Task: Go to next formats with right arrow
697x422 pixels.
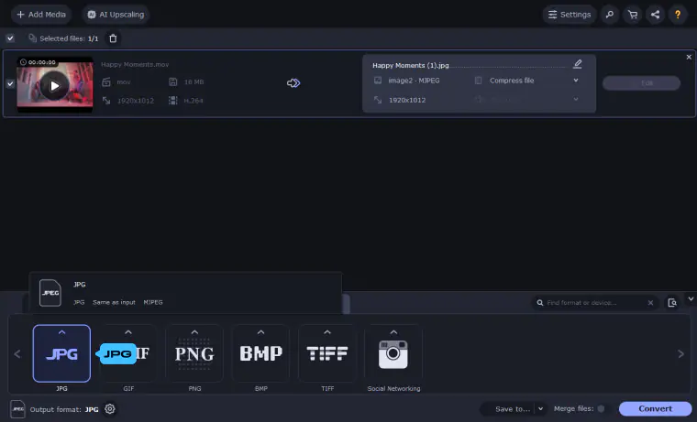Action: click(680, 354)
